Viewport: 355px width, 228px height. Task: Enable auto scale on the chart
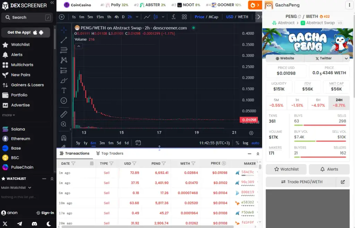pyautogui.click(x=255, y=143)
